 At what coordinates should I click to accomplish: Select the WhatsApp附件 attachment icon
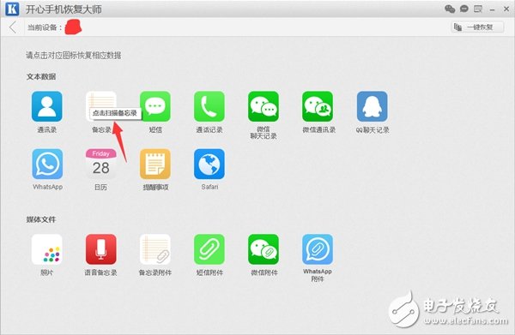318,249
